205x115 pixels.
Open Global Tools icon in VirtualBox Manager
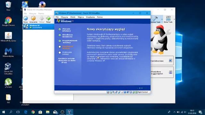[x=168, y=18]
